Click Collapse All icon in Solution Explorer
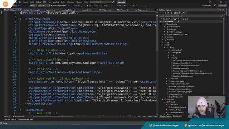The height and width of the screenshot is (129, 229). [x=177, y=13]
